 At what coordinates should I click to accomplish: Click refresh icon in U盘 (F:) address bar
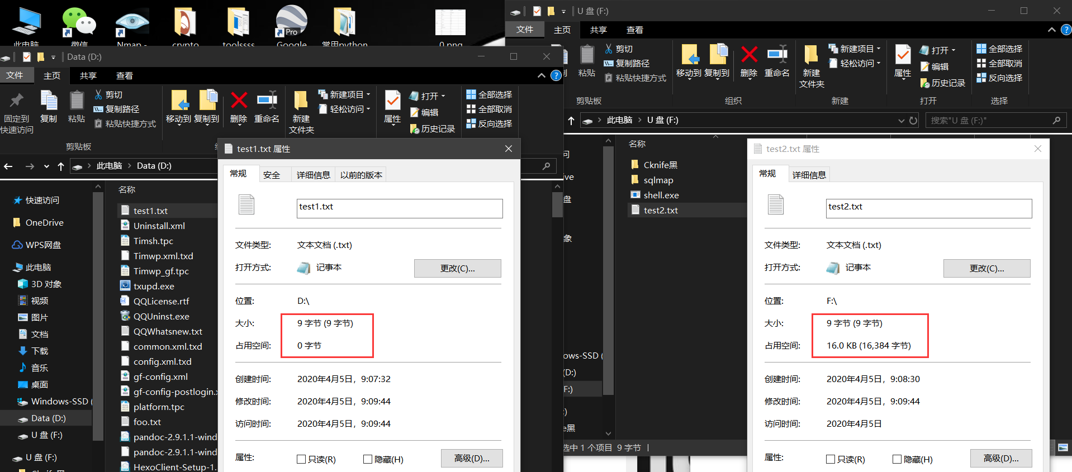click(x=913, y=120)
